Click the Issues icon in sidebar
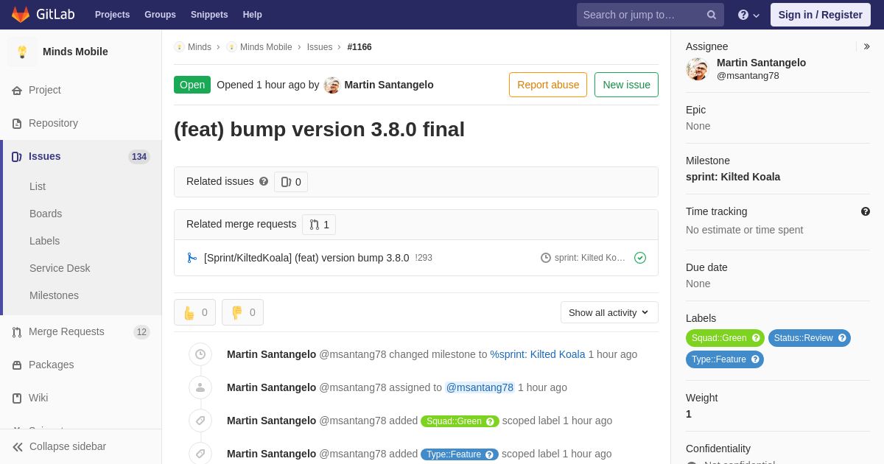This screenshot has height=464, width=884. 17,157
